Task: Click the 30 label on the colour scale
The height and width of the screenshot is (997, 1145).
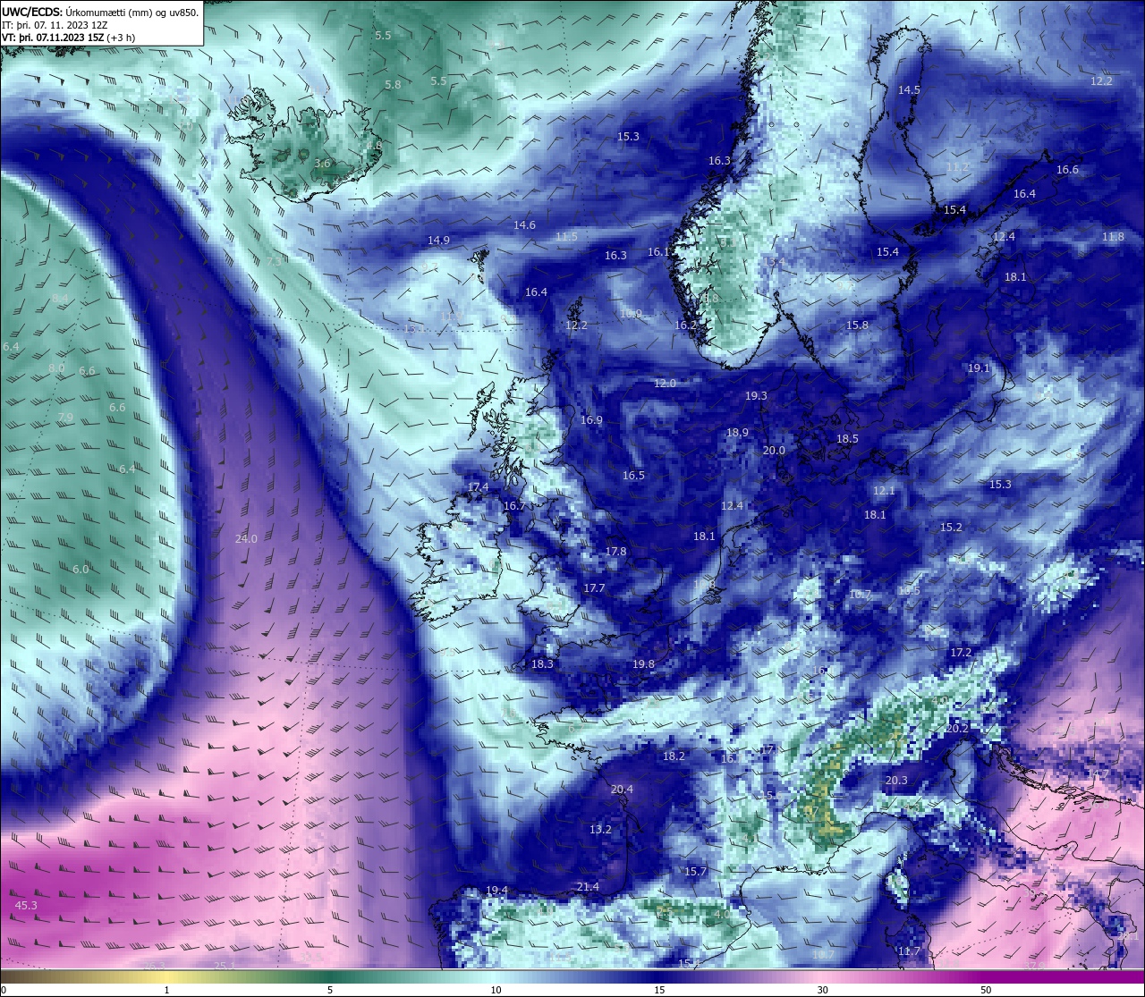Action: click(x=822, y=990)
